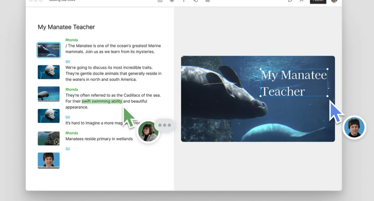Click Rhonda label above "Manatees reside primary"
374x201 pixels.
(72, 133)
